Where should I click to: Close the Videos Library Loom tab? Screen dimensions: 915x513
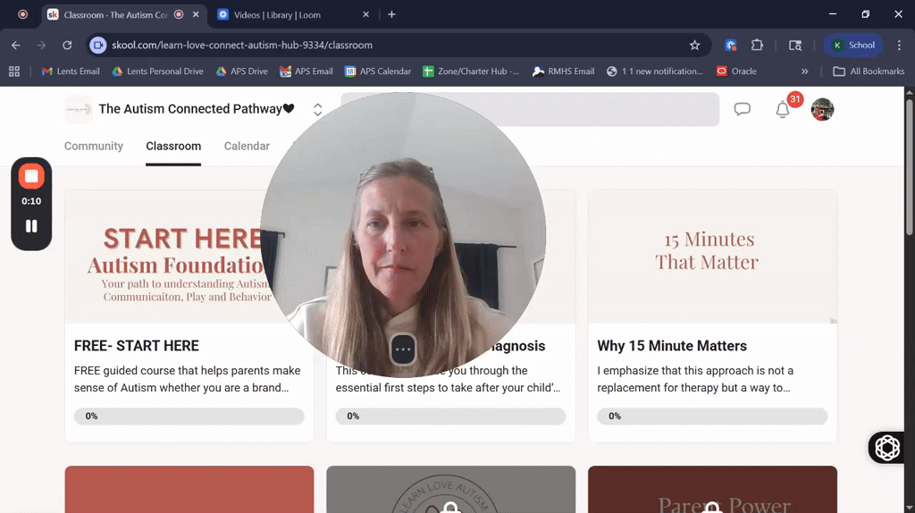(x=365, y=14)
